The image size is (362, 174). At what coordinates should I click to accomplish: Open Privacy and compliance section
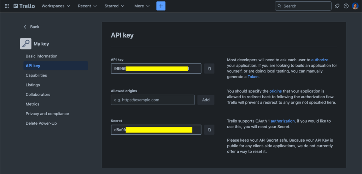coord(47,114)
